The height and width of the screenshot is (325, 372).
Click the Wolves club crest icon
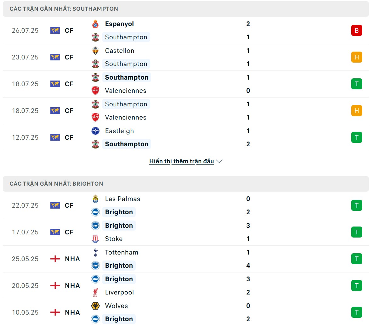95,306
